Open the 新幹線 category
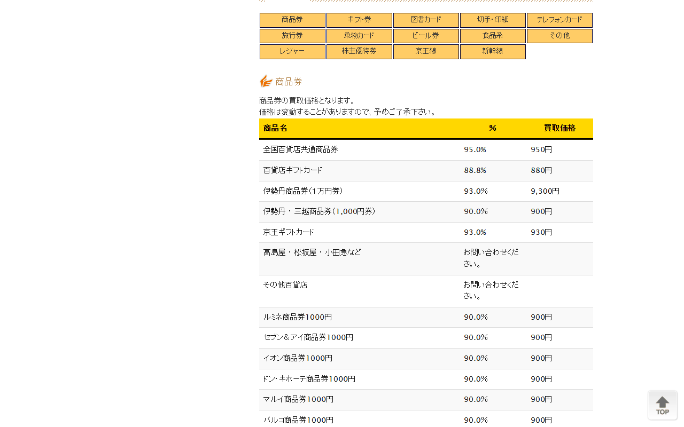The height and width of the screenshot is (427, 684). [x=493, y=51]
